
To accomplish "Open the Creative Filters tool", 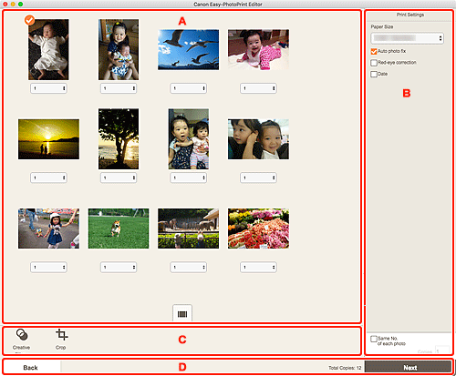I will coord(21,340).
